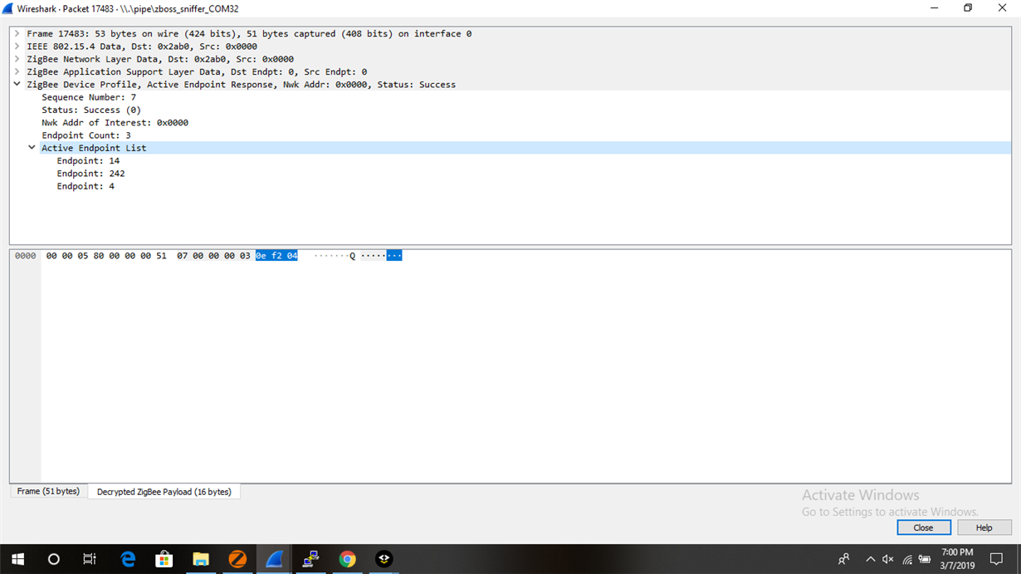Click the Wireshark fin icon in title bar

(x=8, y=8)
